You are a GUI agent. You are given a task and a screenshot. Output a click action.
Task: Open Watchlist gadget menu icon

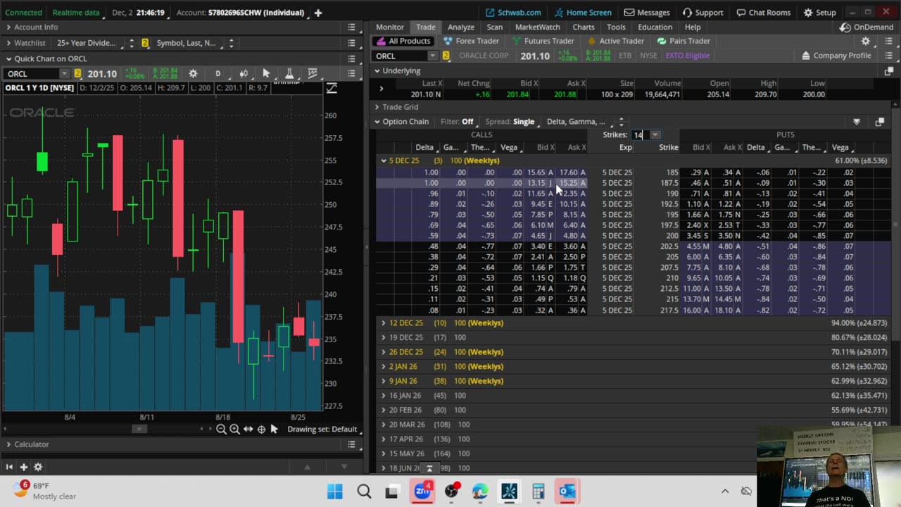(x=351, y=43)
